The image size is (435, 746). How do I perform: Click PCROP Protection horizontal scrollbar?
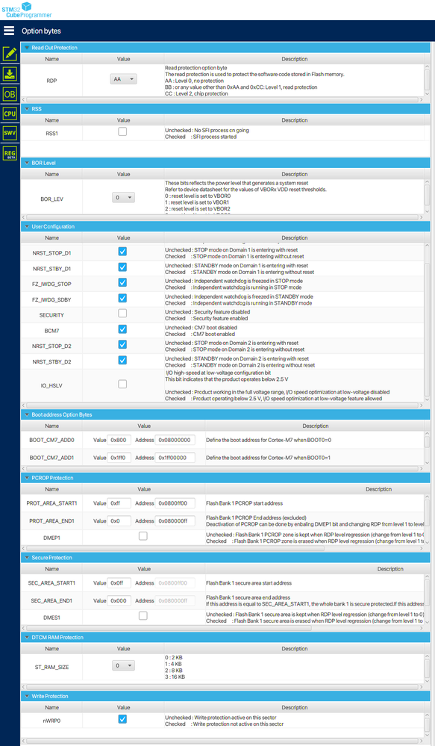pyautogui.click(x=175, y=549)
